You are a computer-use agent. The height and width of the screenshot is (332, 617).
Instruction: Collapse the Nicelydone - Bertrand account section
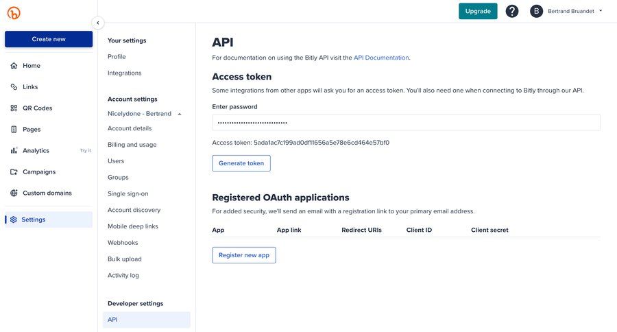click(180, 114)
